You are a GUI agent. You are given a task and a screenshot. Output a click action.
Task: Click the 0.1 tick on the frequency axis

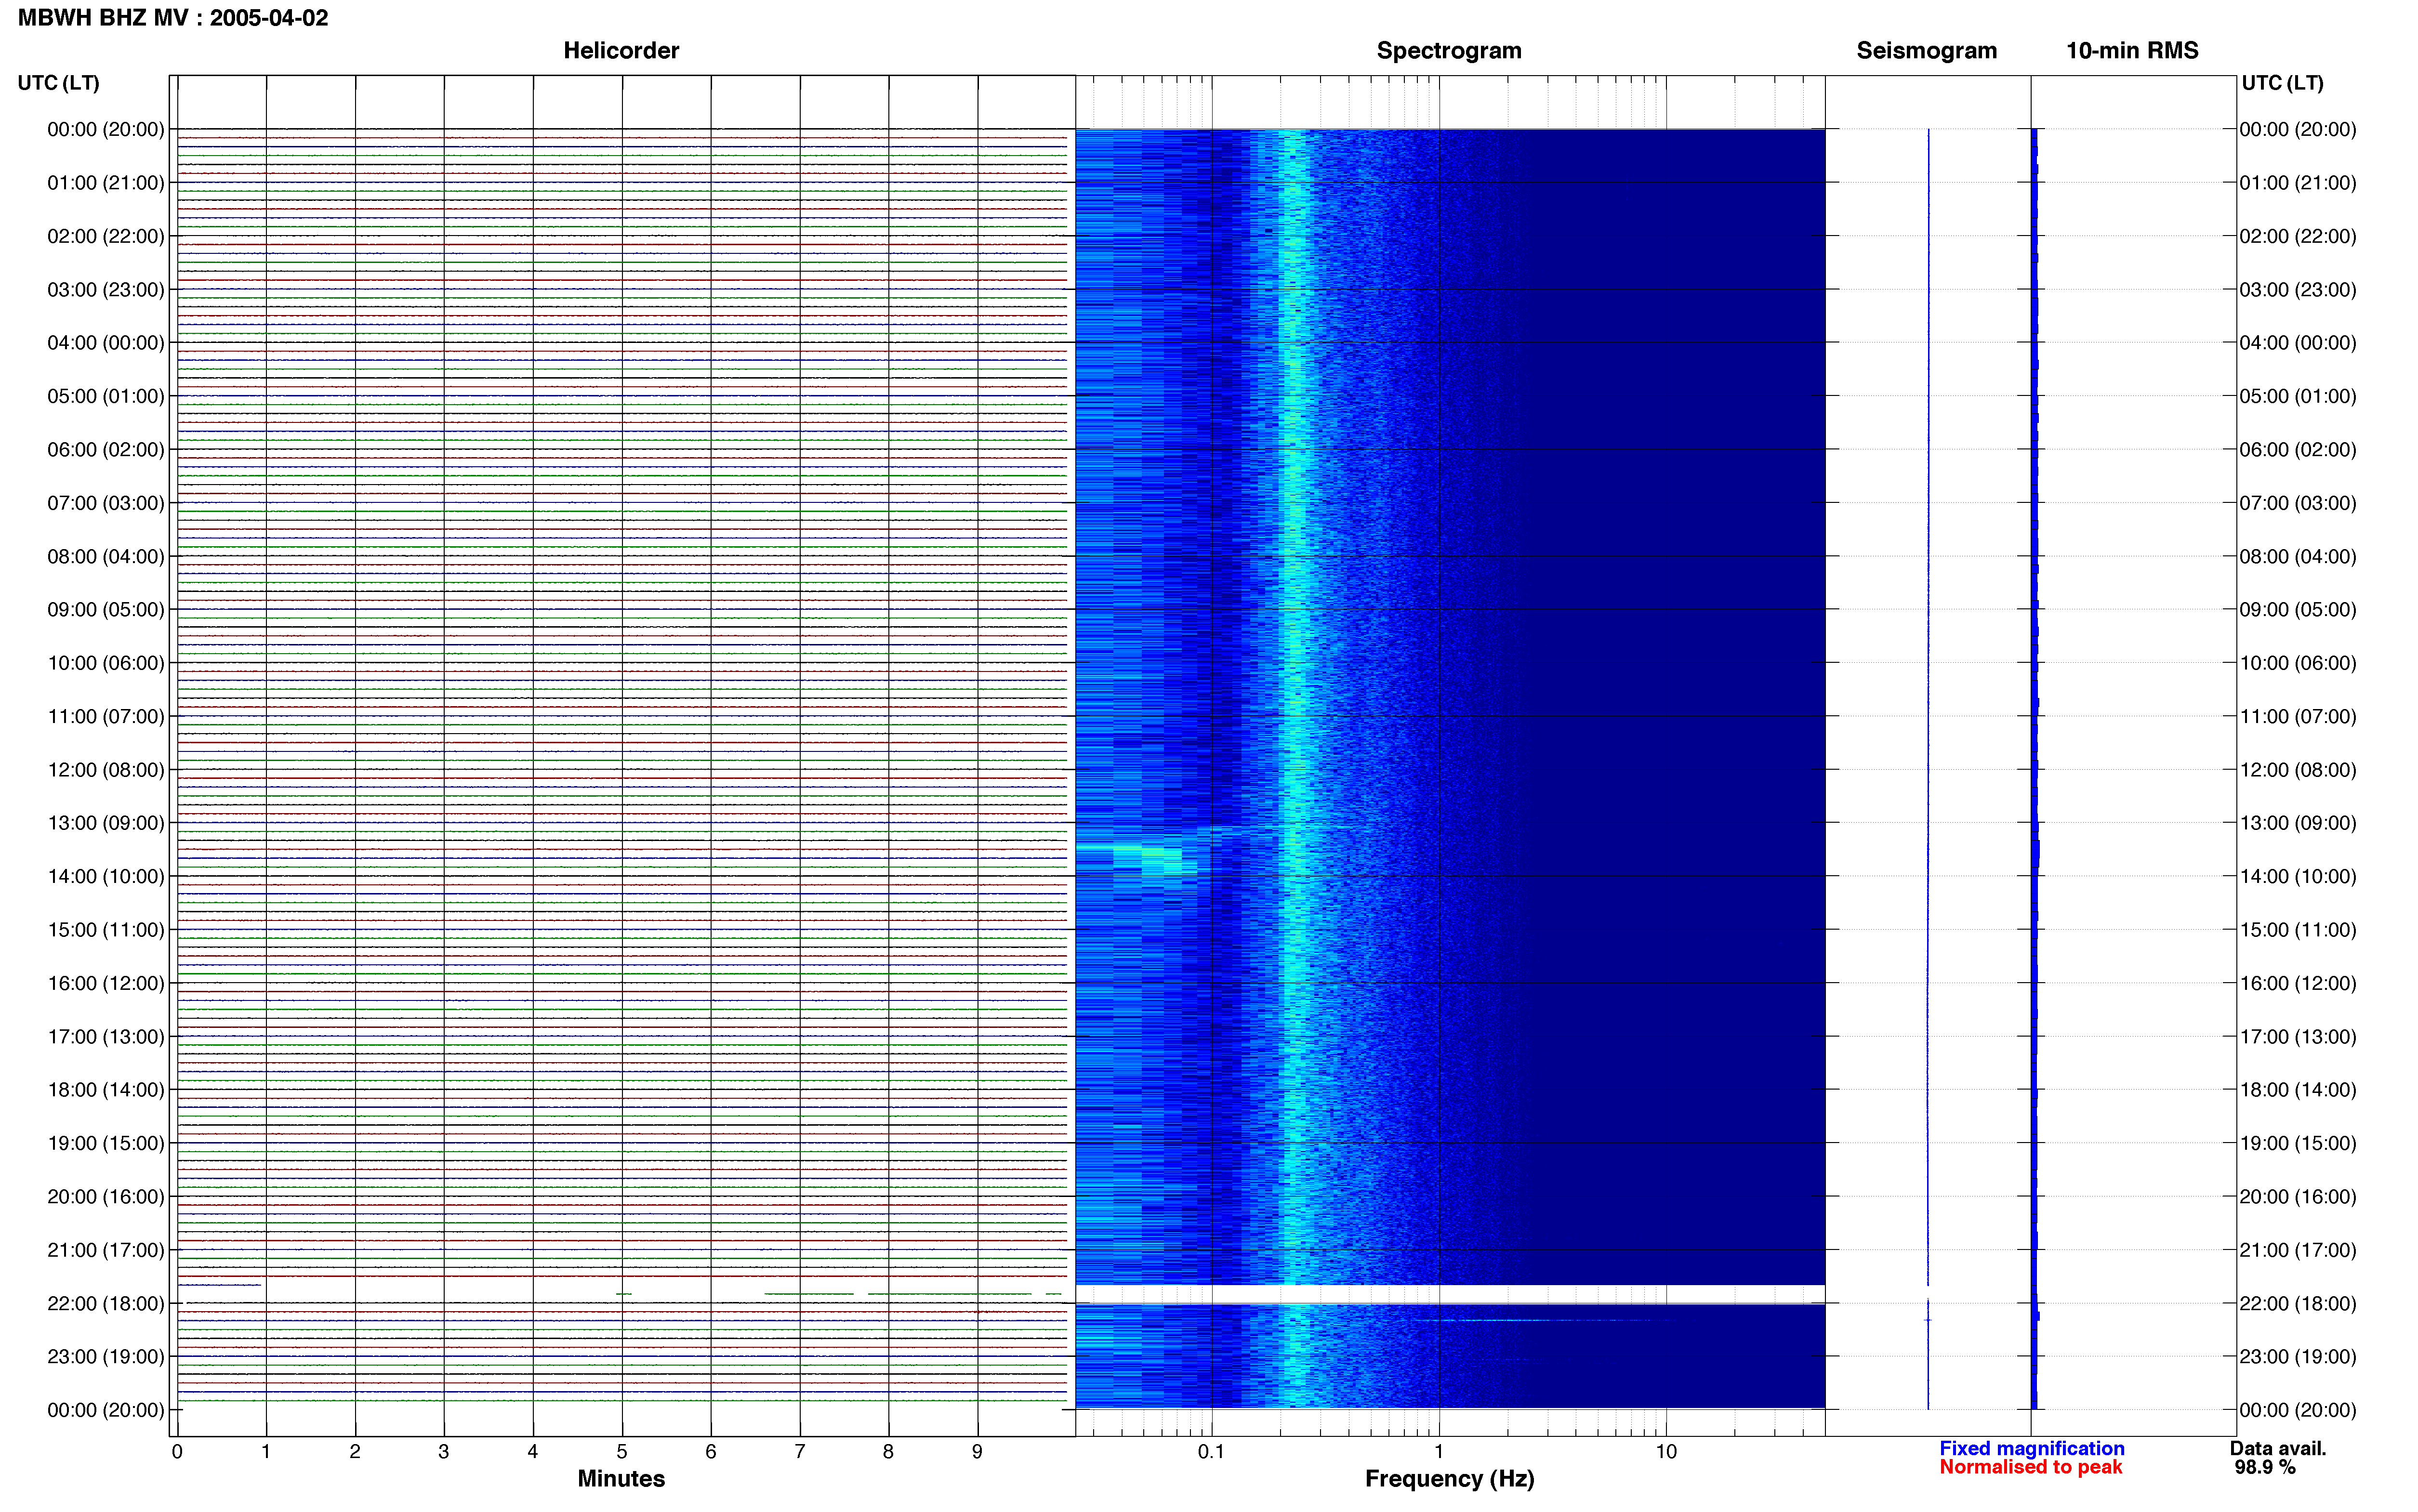pos(1211,1451)
